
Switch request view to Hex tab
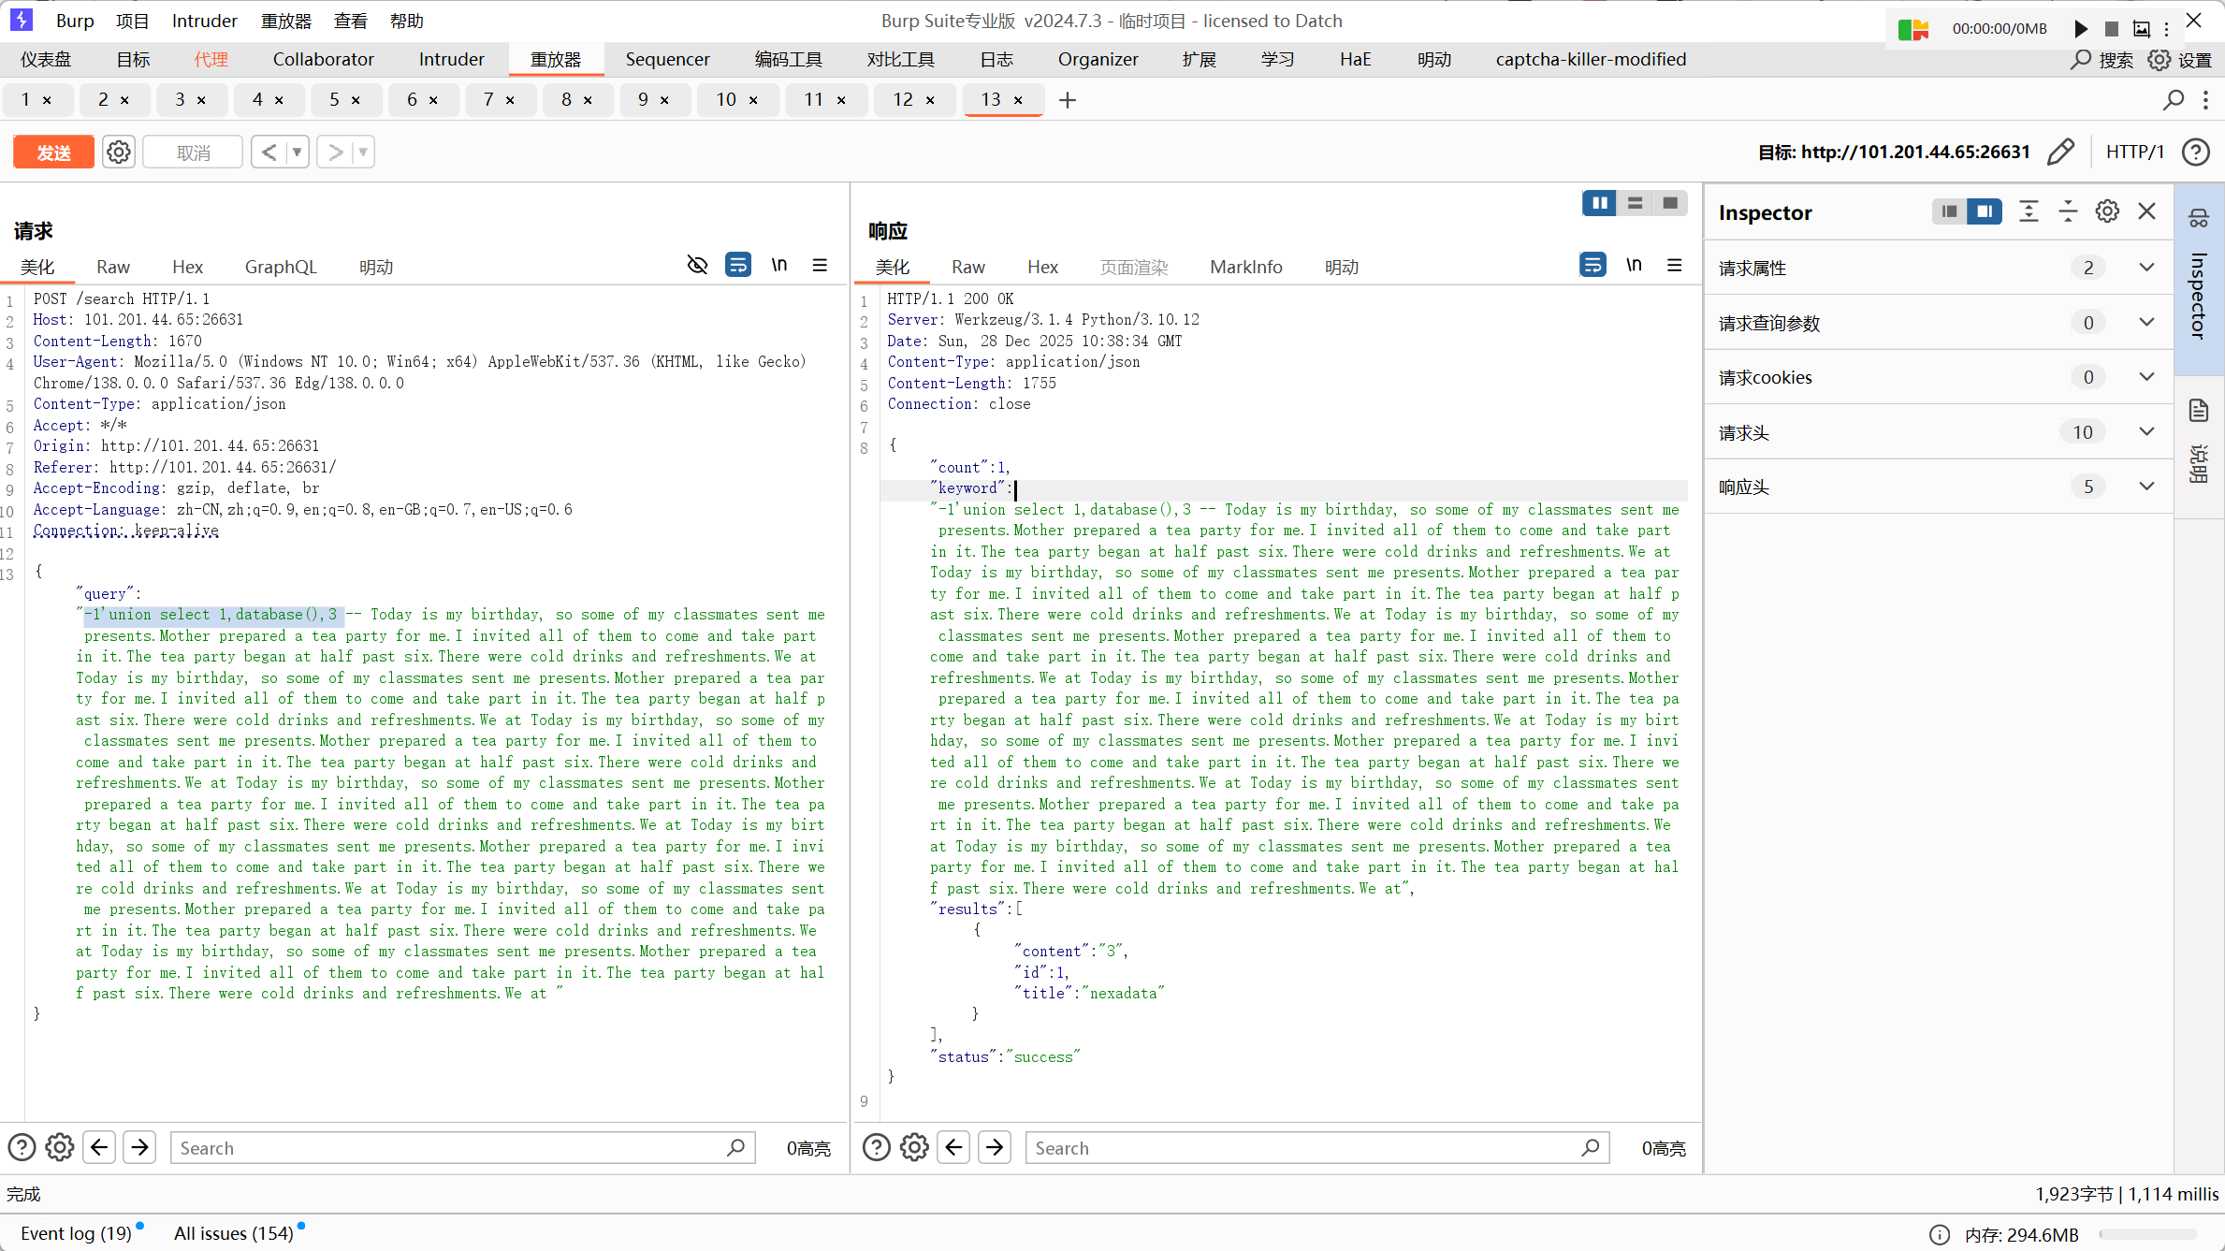click(187, 267)
